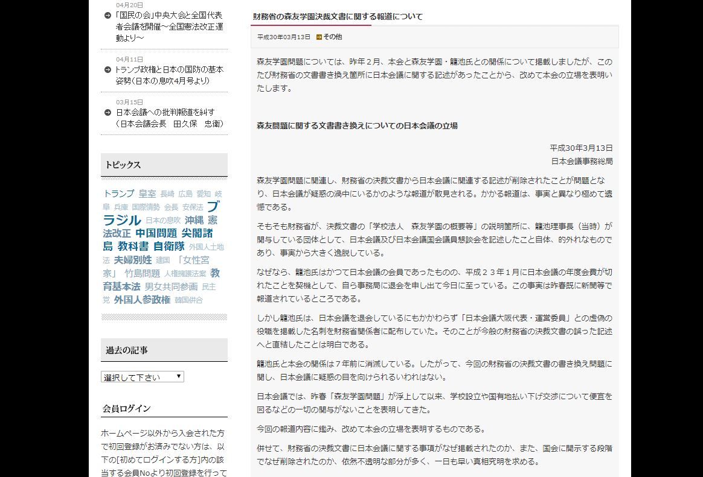Click the orange category icon before その他

[x=319, y=37]
